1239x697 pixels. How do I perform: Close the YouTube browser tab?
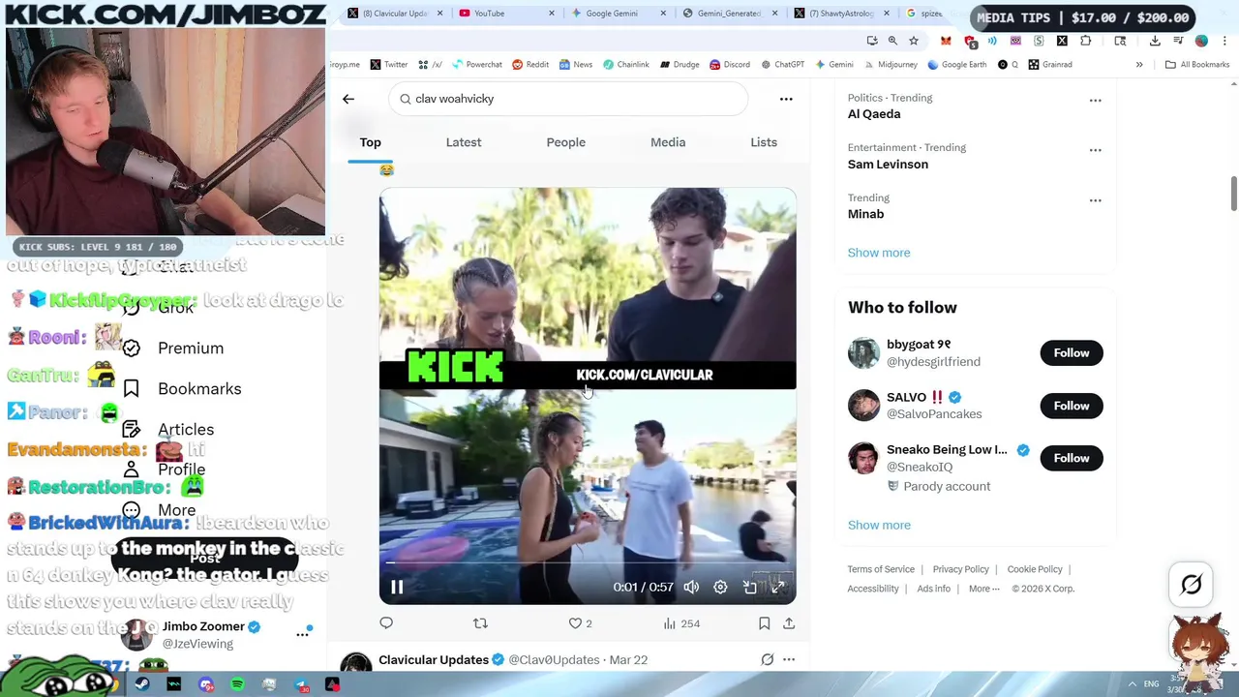pyautogui.click(x=552, y=14)
